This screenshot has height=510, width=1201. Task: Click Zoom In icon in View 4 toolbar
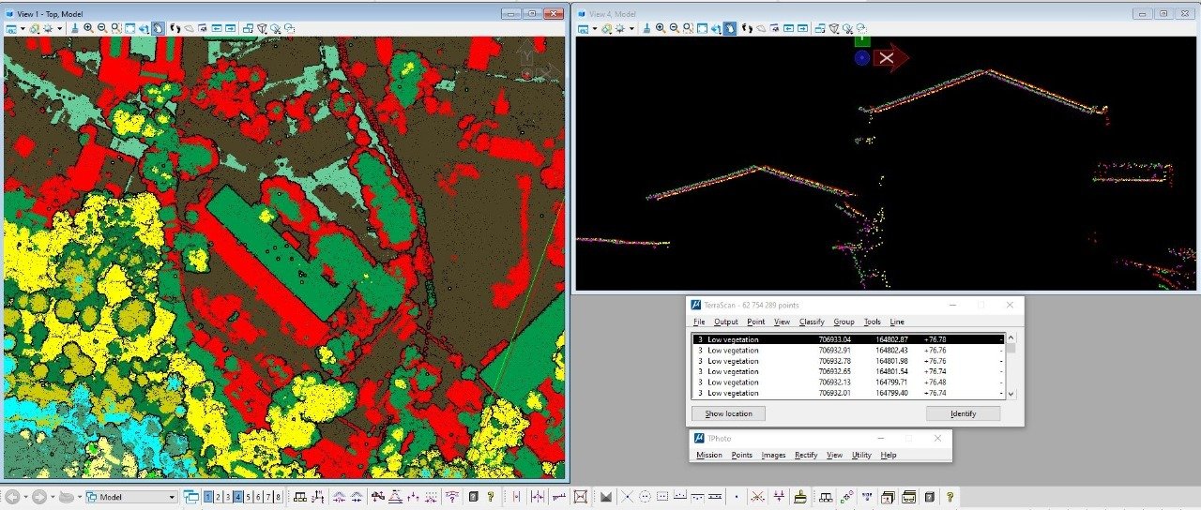(x=661, y=28)
